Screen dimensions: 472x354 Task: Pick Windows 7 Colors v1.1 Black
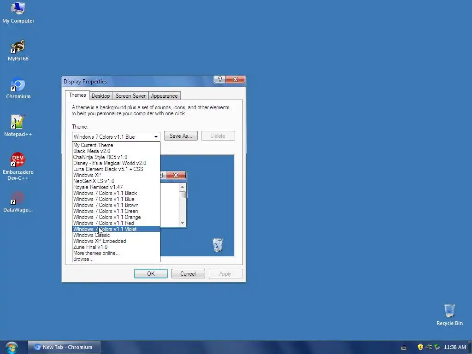click(116, 193)
